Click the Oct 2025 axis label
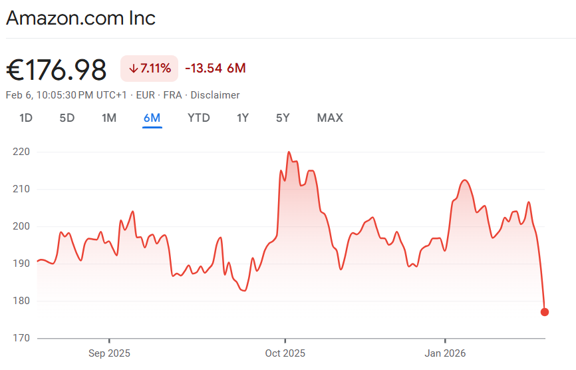 click(x=285, y=353)
